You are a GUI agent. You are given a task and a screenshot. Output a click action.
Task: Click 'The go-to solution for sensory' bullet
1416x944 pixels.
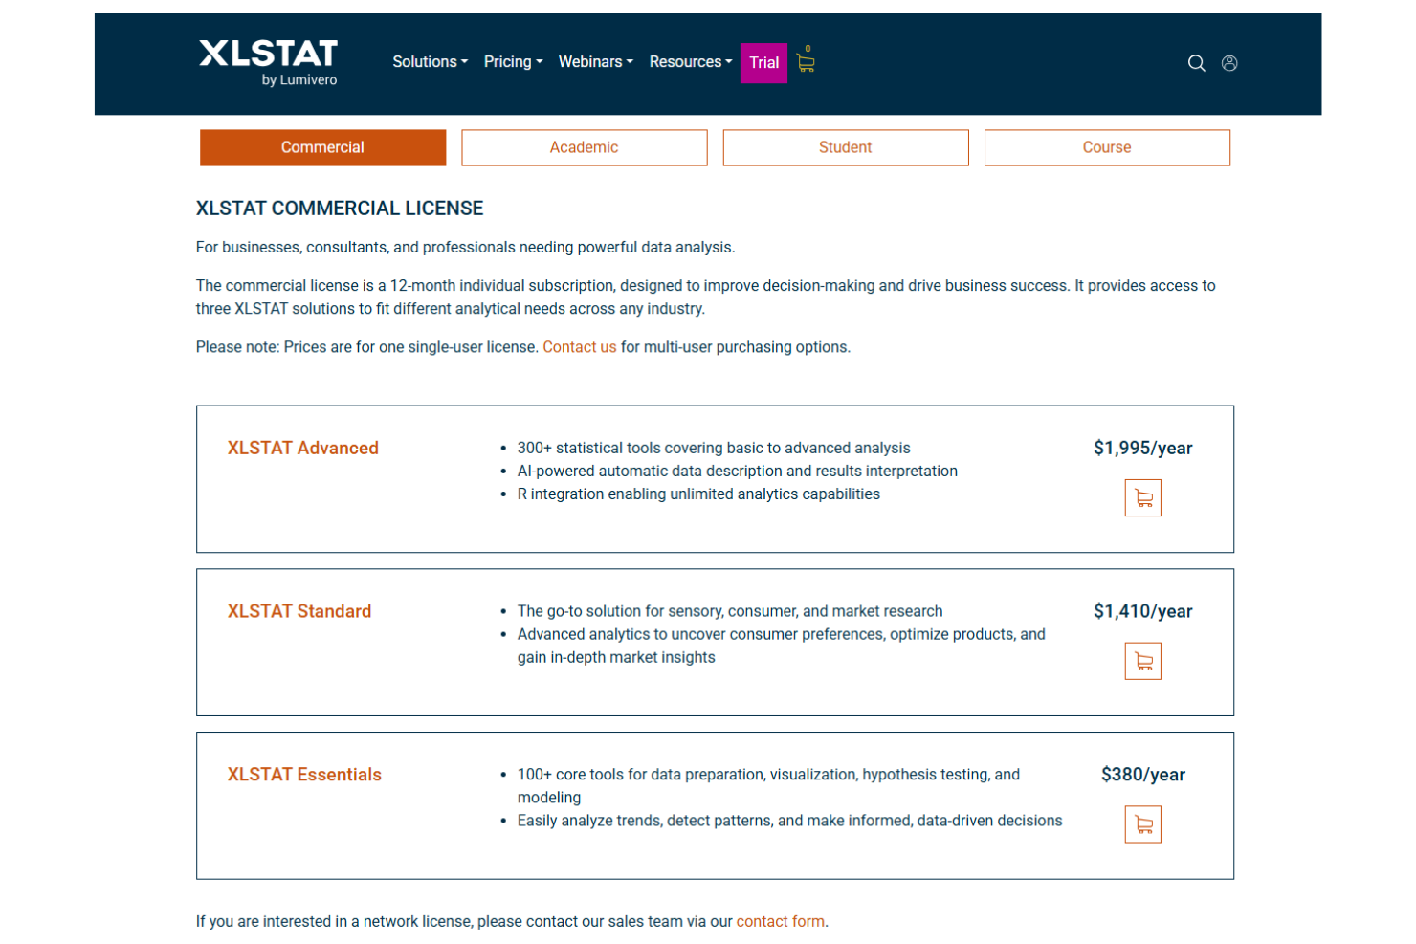click(730, 612)
